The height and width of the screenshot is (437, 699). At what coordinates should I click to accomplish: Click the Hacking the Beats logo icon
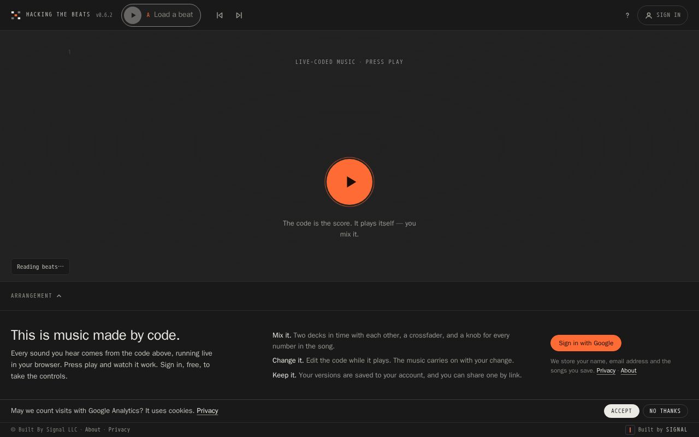point(16,15)
